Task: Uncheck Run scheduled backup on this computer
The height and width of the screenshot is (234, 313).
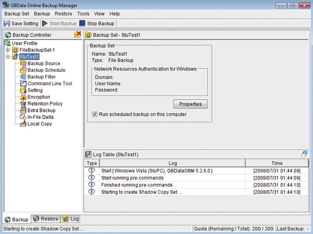Action: (95, 114)
